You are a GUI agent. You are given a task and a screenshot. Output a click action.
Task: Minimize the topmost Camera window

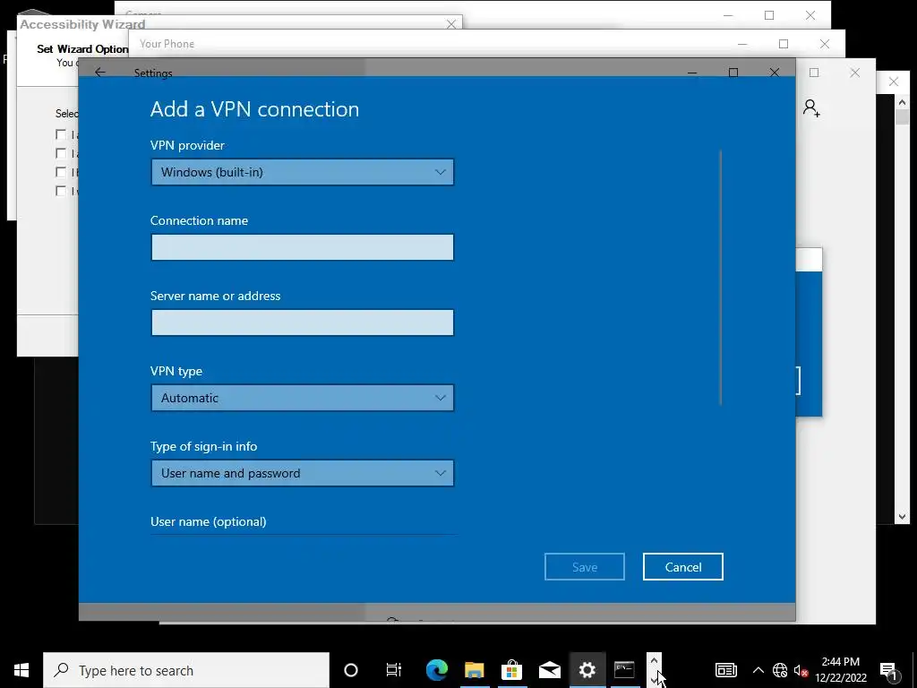click(x=728, y=16)
